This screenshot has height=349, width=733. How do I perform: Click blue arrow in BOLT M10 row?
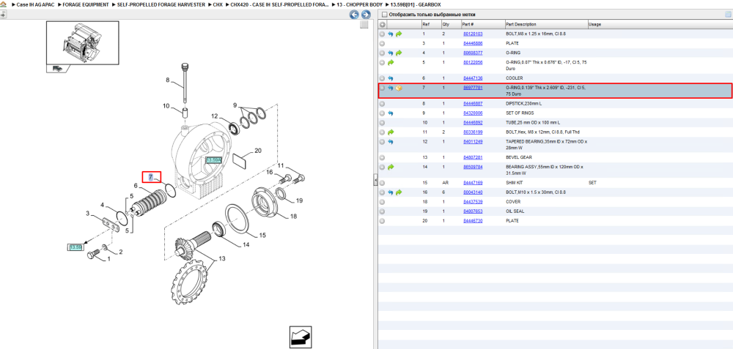point(391,192)
